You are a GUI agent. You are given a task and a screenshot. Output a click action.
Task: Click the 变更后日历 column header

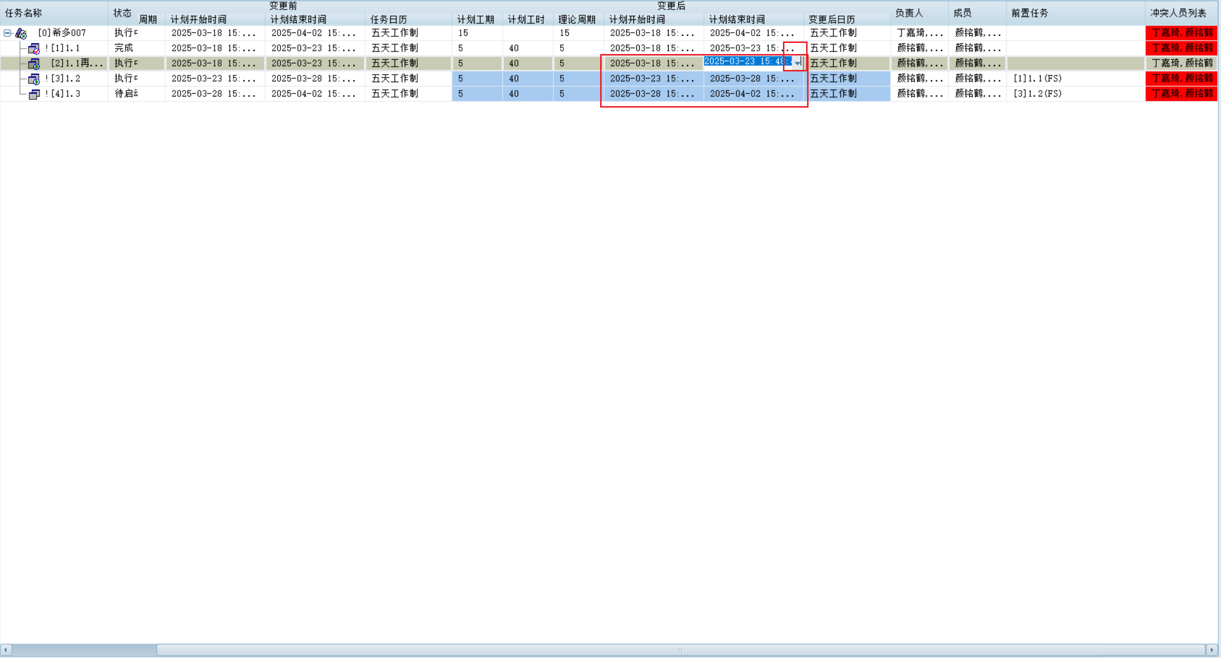(847, 19)
